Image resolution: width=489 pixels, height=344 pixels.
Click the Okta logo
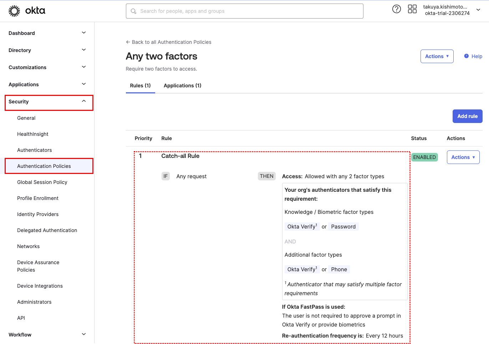pos(27,11)
